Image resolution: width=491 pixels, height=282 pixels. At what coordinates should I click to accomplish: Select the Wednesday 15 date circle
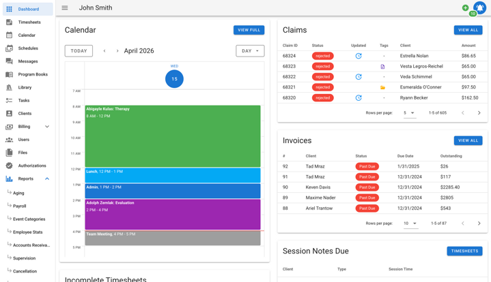tap(174, 79)
